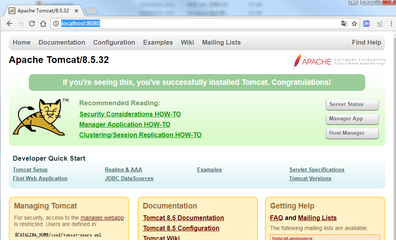Open the tomcat-announce mailing list link

point(292,238)
